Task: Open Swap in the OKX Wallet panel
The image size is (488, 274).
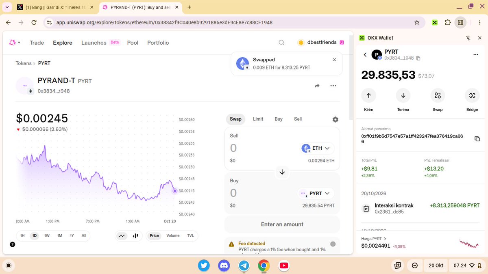Action: 438,95
